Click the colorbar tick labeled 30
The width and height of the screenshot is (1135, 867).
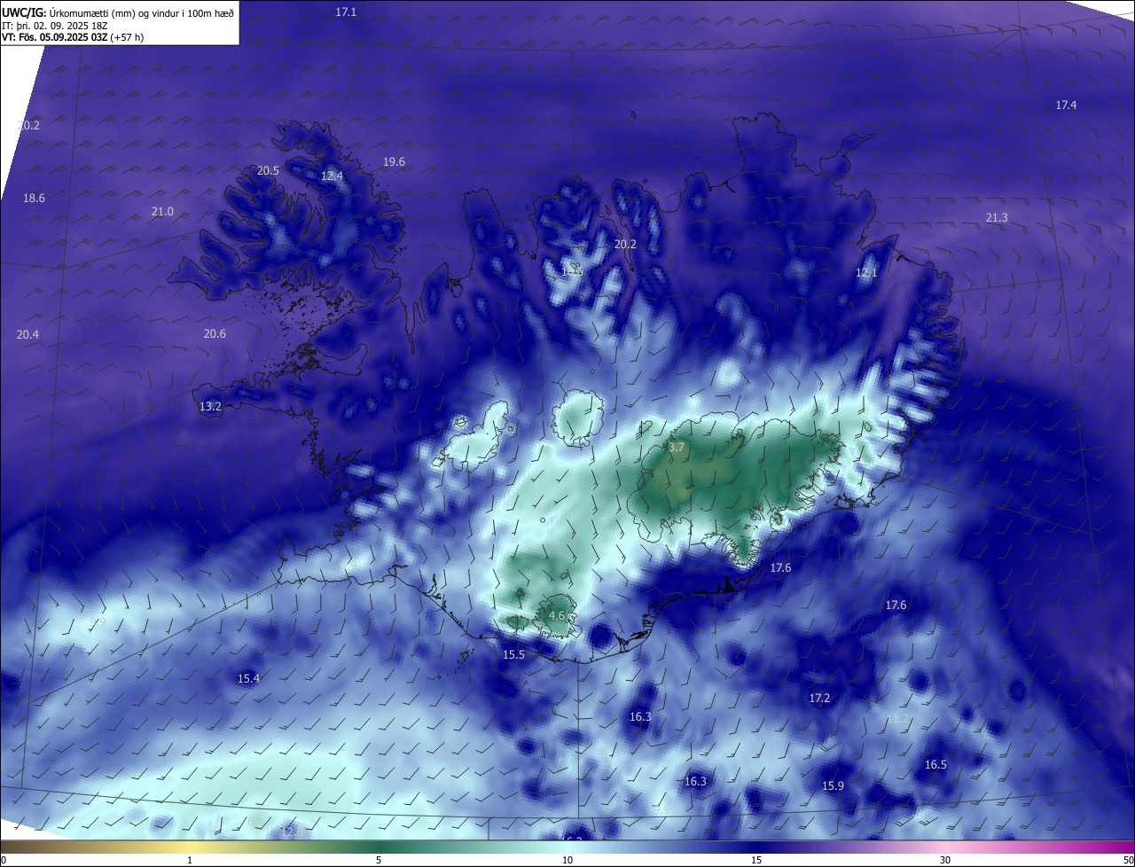[x=945, y=860]
